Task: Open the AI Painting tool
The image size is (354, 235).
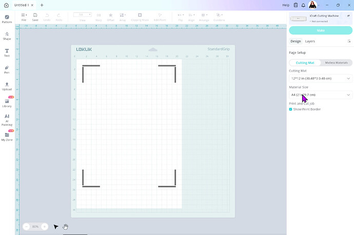Action: [x=7, y=118]
